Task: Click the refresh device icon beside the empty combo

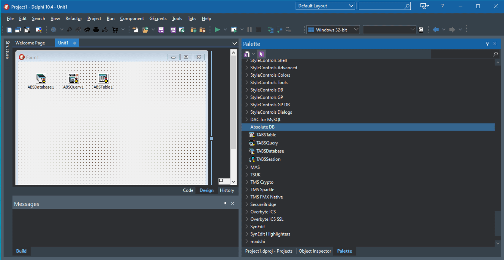Action: [421, 30]
